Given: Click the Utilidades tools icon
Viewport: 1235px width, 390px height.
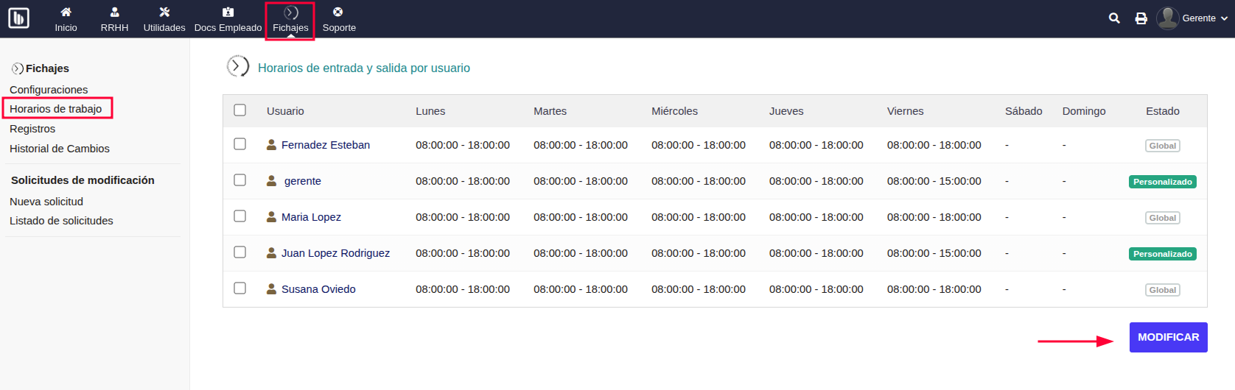Looking at the screenshot, I should tap(164, 12).
